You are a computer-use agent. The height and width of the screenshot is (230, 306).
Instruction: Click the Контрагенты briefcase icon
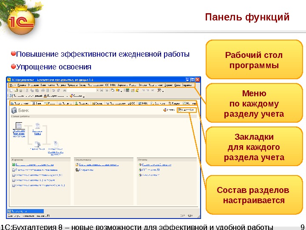tap(77, 170)
